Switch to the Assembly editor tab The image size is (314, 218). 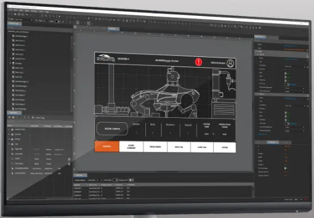pyautogui.click(x=113, y=29)
